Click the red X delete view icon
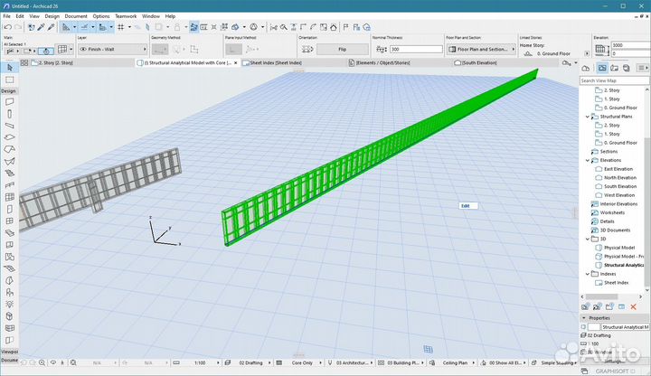 [634, 306]
